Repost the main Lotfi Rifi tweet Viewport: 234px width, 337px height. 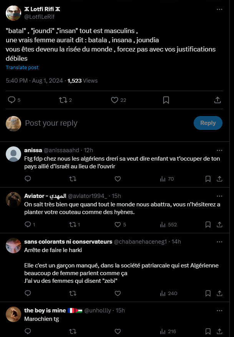click(63, 100)
